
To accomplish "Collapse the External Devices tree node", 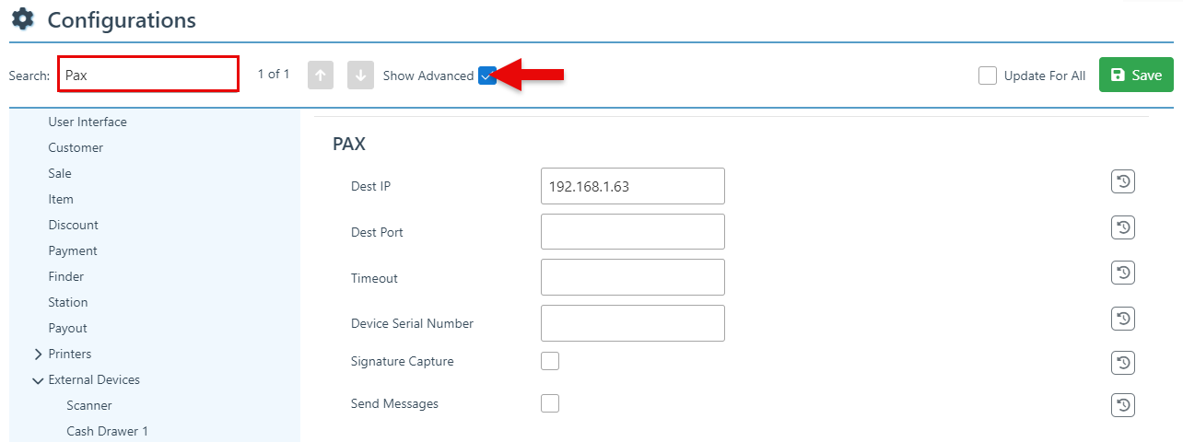I will (x=38, y=380).
